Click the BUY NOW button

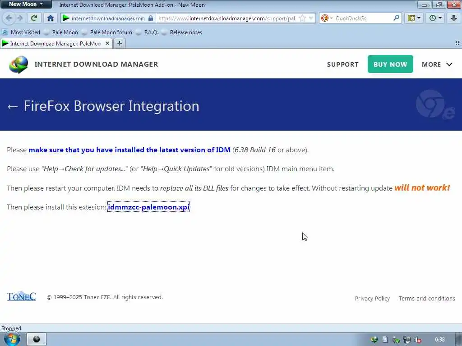pos(390,64)
